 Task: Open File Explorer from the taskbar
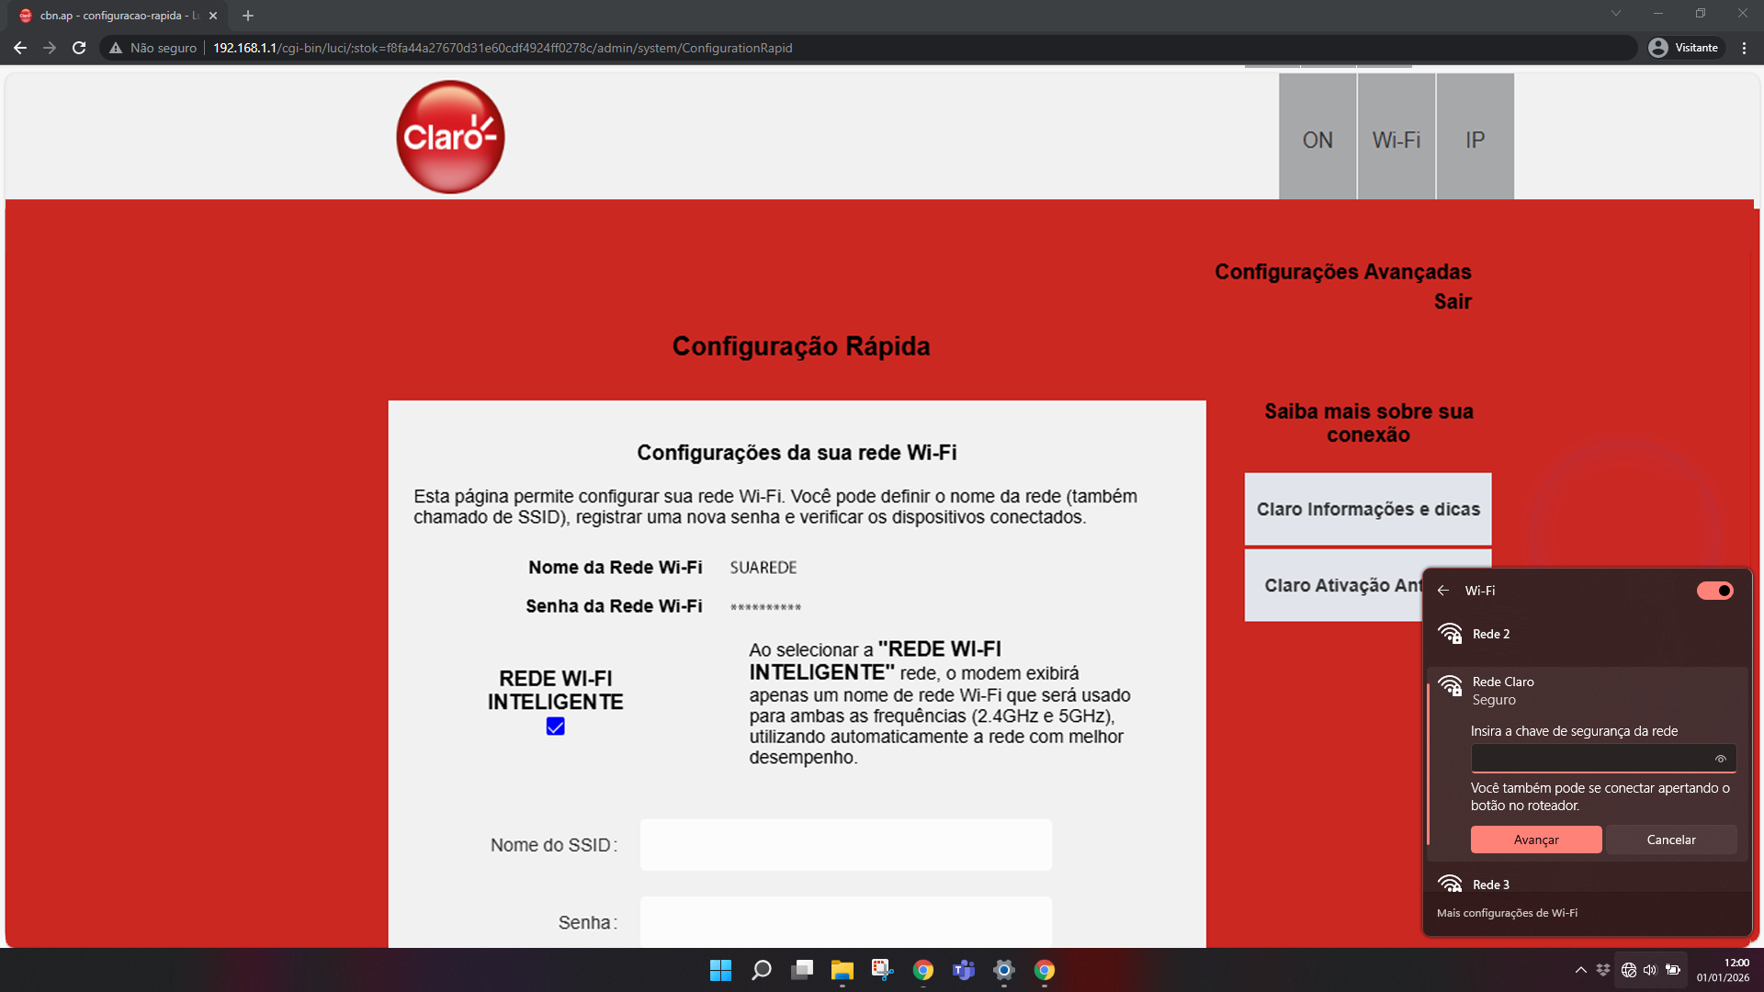tap(842, 970)
